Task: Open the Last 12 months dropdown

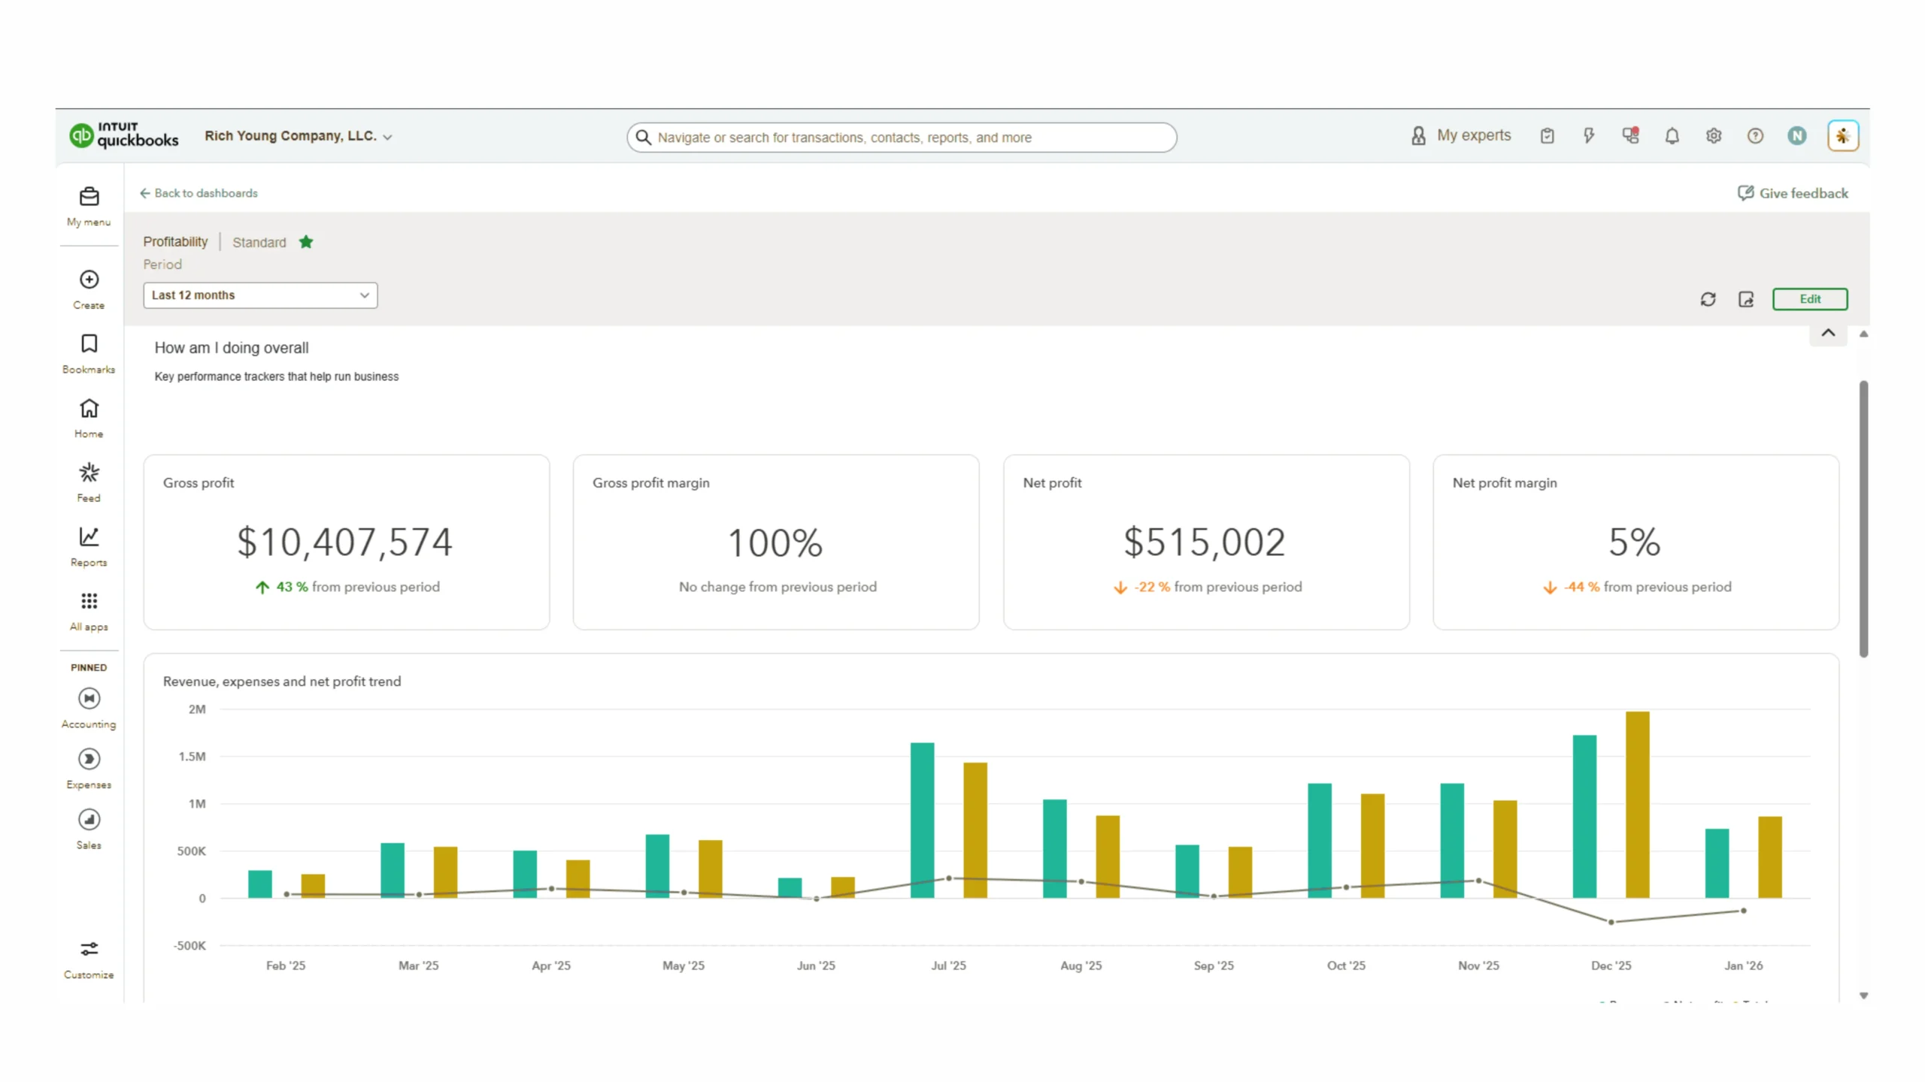Action: pos(260,295)
